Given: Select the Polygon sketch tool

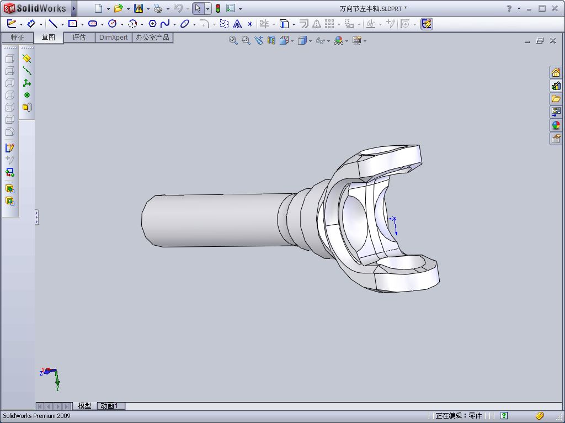Looking at the screenshot, I should click(x=152, y=24).
